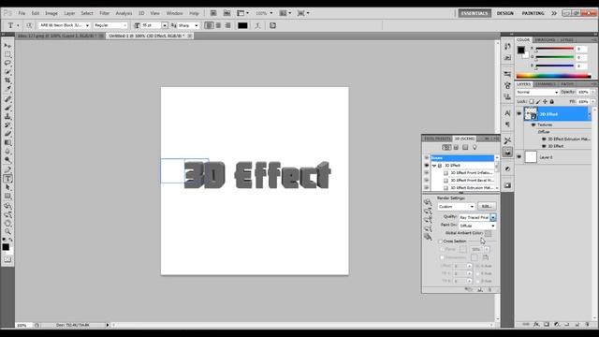Screen dimensions: 599x337
Task: Select the Quick Selection tool
Action: pyautogui.click(x=7, y=72)
